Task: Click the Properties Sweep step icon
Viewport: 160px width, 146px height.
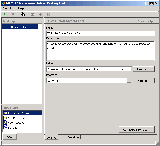Action: click(x=5, y=113)
